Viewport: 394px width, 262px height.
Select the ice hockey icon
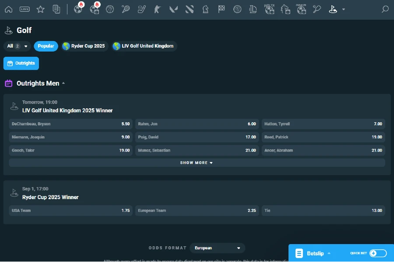142,9
